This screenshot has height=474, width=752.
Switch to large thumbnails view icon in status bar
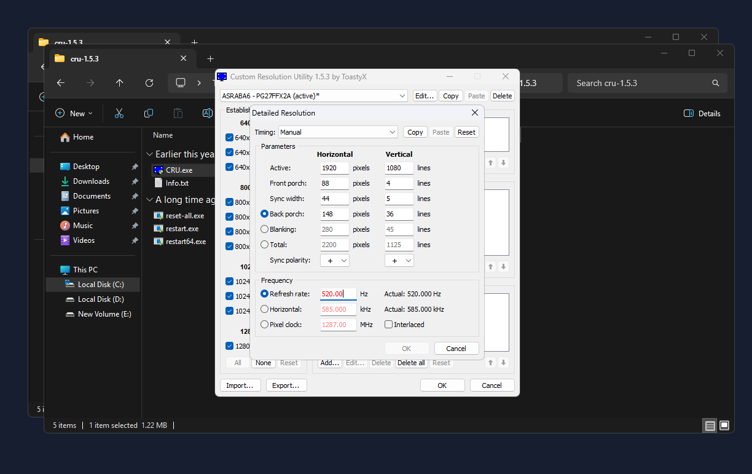[x=724, y=425]
